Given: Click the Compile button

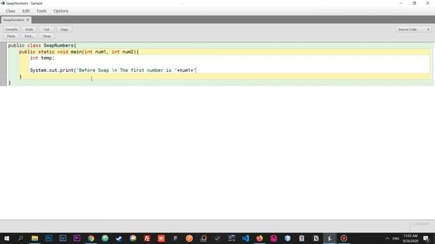Looking at the screenshot, I should (12, 29).
